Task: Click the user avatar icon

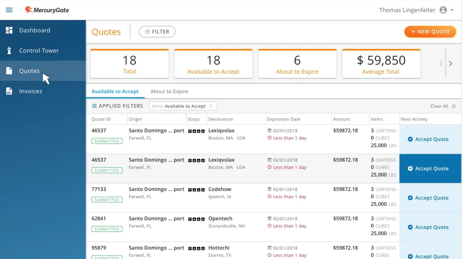Action: [x=443, y=10]
